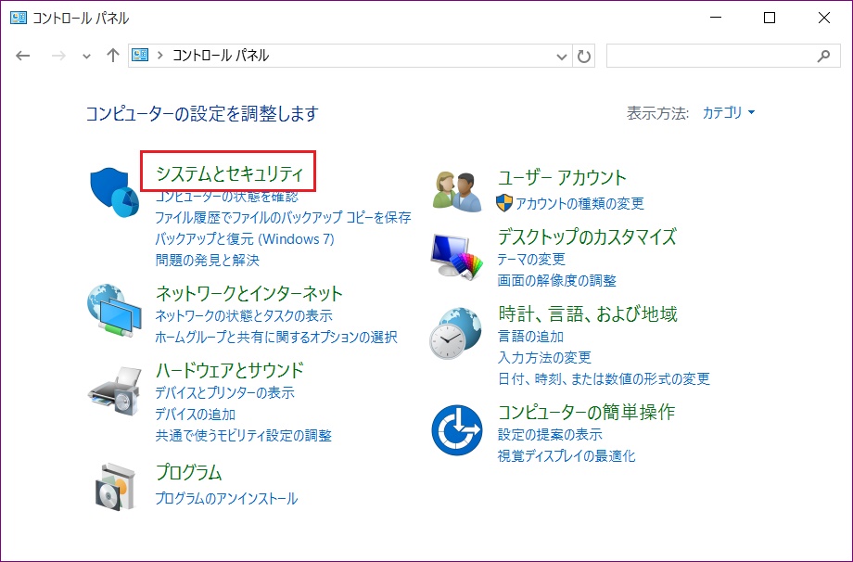This screenshot has height=562, width=853.
Task: Open デスクトップのカスタマイズ category
Action: tap(587, 237)
